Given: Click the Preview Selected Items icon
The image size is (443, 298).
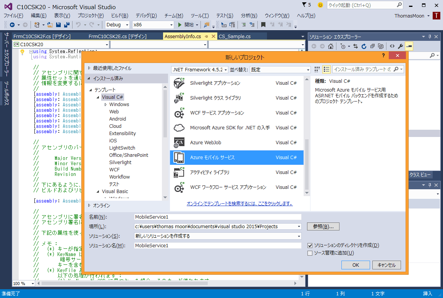Looking at the screenshot, I should tap(409, 46).
